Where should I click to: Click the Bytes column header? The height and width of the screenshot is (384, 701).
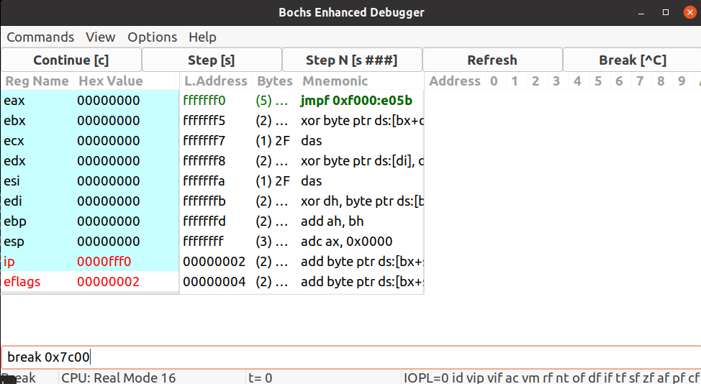(x=275, y=81)
